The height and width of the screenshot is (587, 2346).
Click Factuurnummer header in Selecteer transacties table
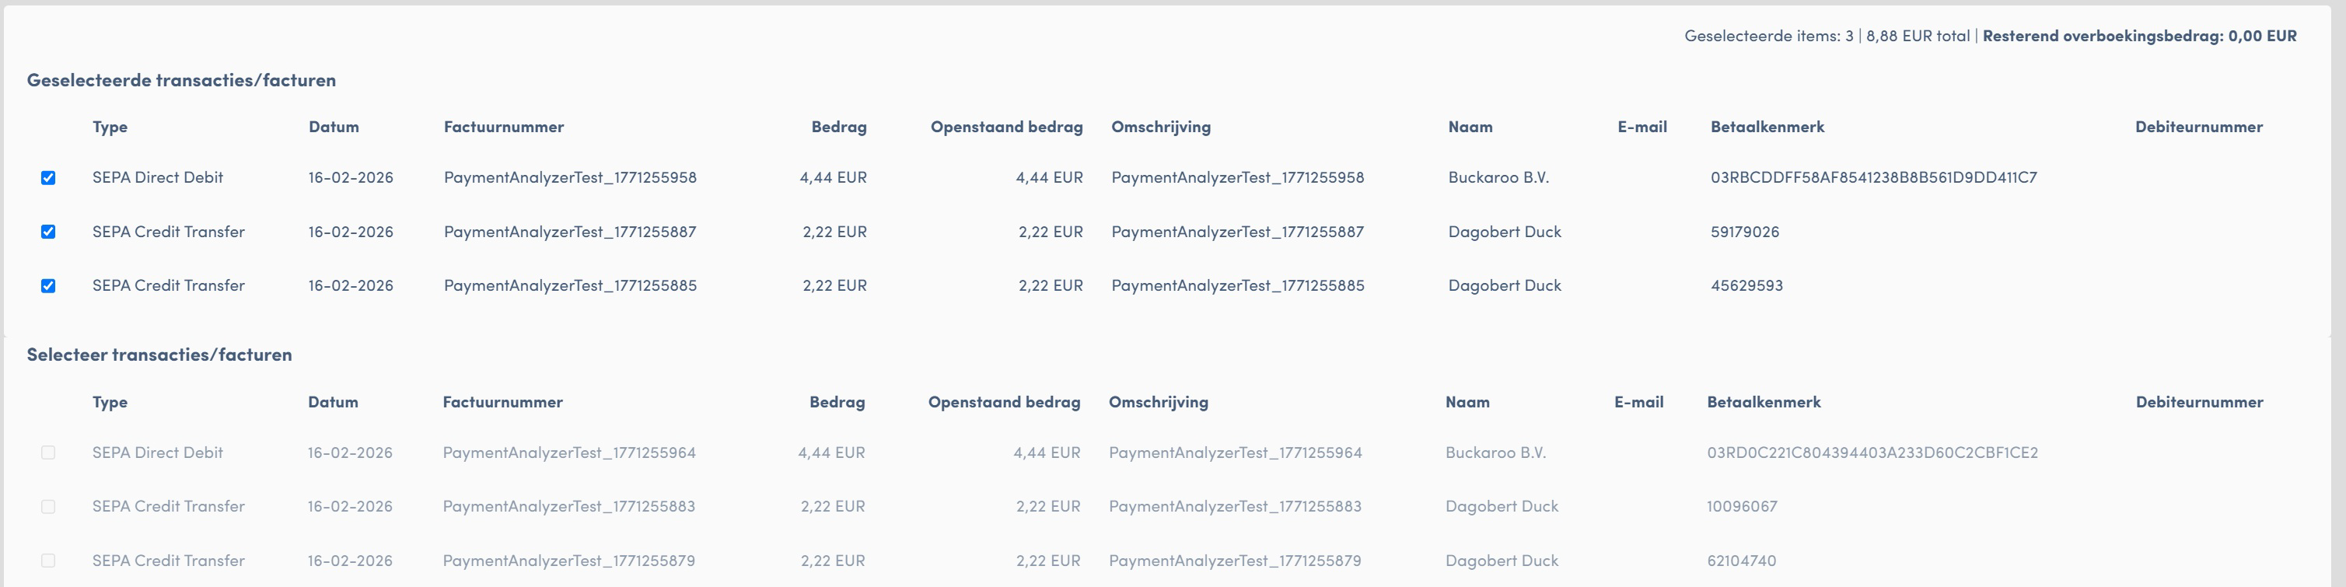pyautogui.click(x=502, y=401)
